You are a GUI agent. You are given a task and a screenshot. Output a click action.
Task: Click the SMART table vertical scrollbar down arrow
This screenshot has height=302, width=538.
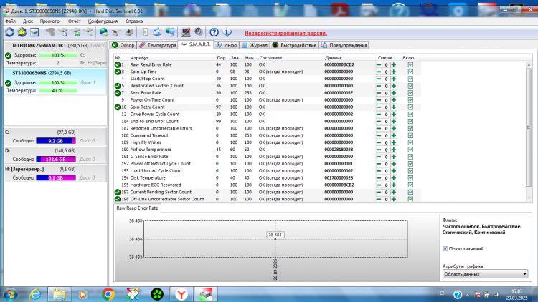point(529,198)
